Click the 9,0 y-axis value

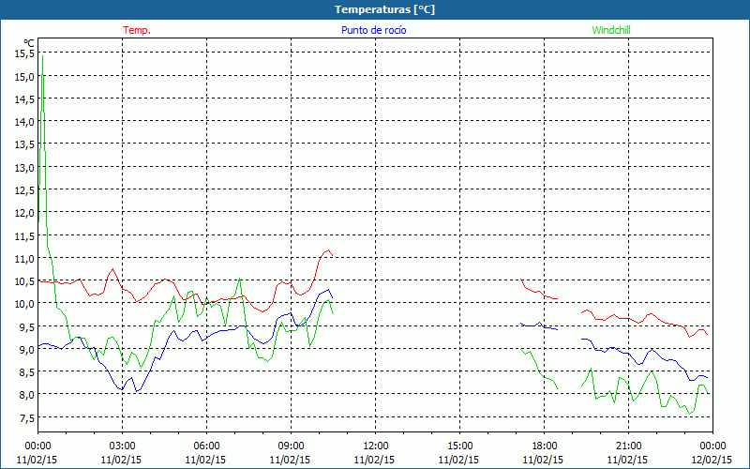26,349
